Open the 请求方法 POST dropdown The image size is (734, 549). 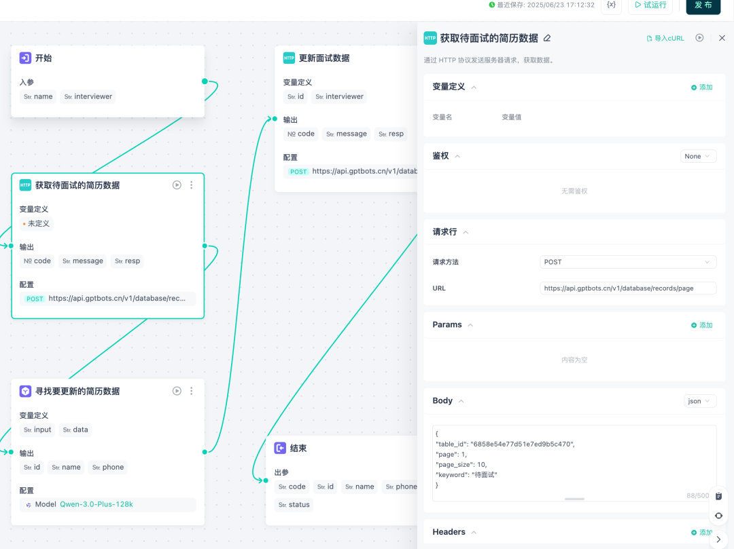[x=628, y=262]
